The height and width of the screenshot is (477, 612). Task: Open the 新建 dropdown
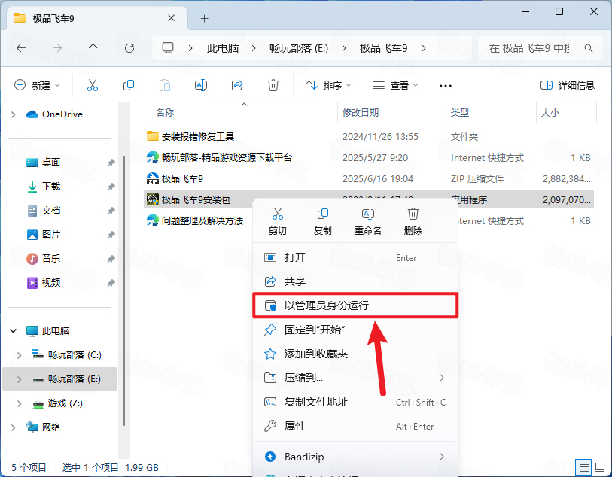click(37, 85)
